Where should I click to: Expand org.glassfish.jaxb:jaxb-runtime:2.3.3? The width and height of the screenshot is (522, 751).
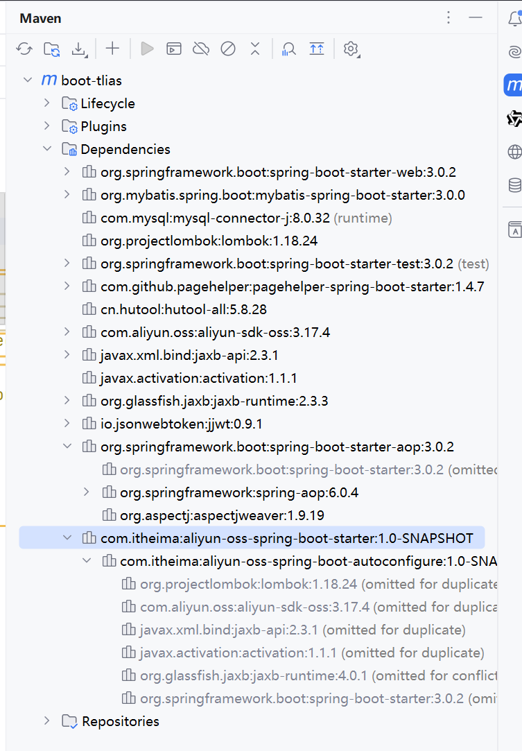(x=67, y=401)
